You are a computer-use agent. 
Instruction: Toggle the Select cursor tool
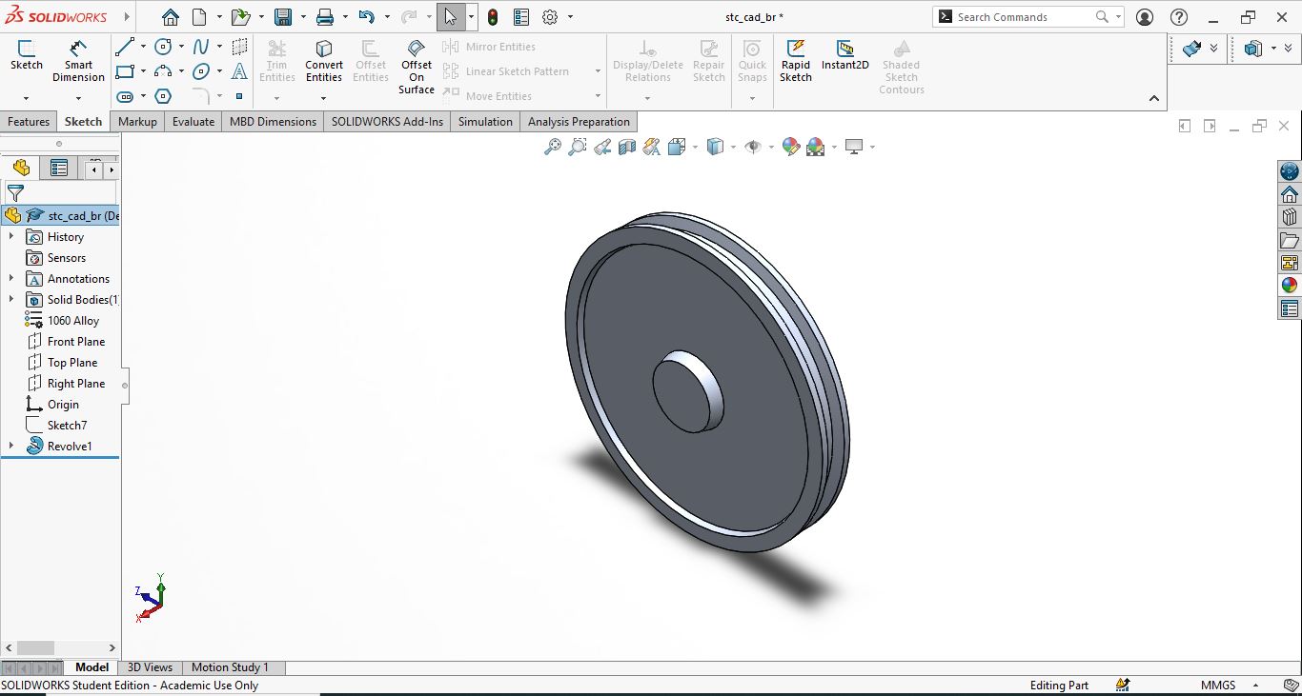(450, 17)
